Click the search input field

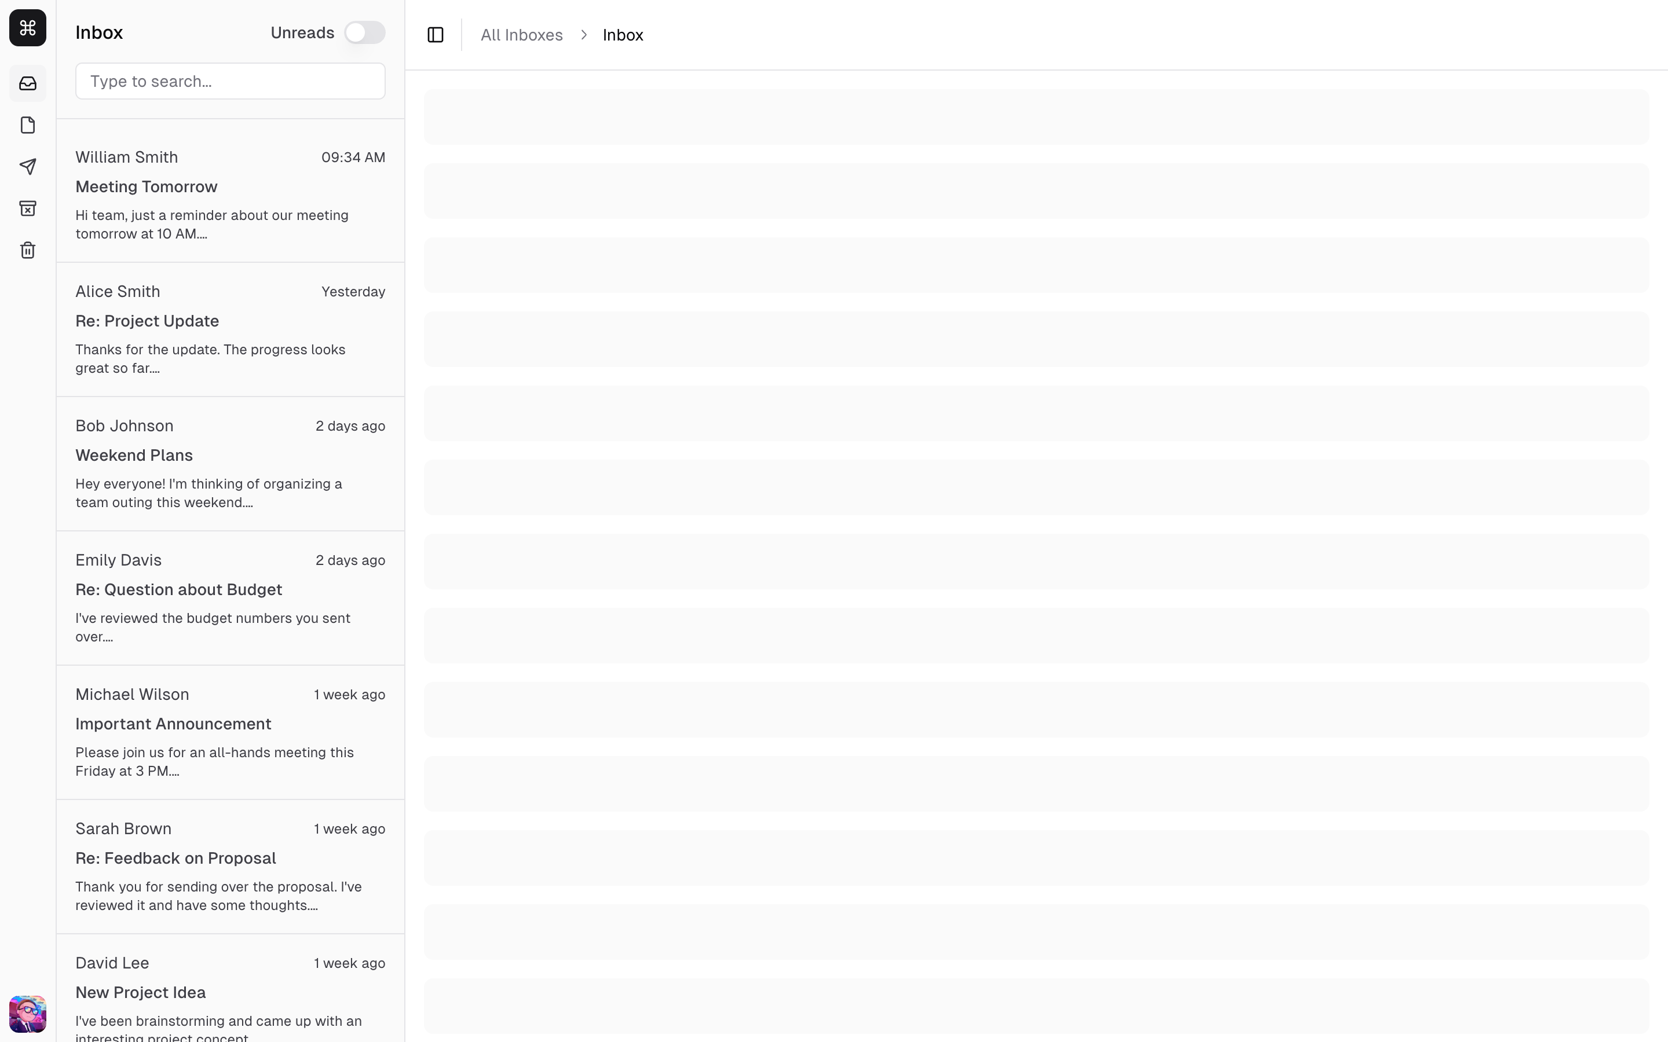230,81
